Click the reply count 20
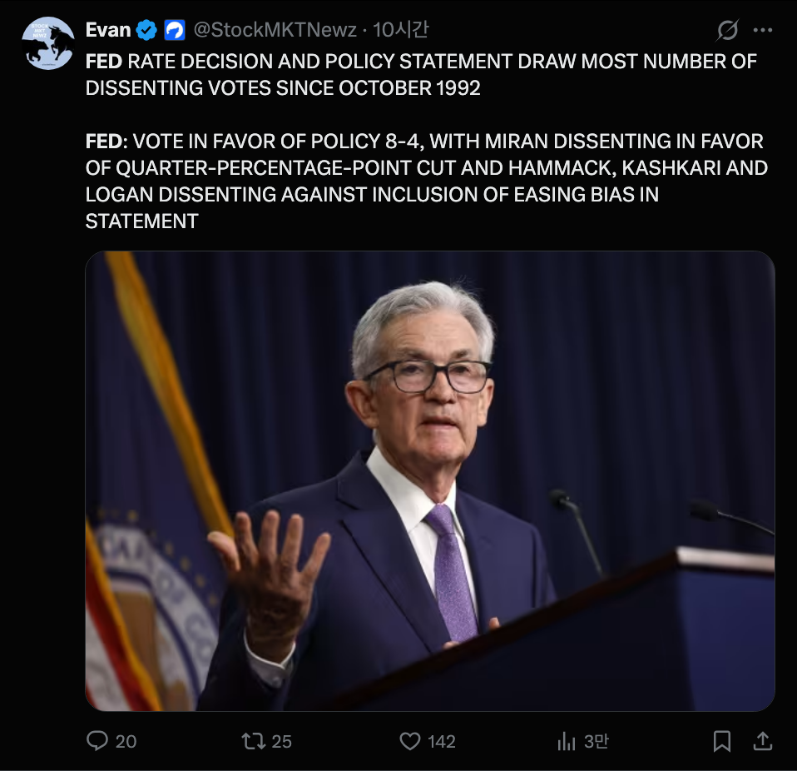Screen dimensions: 797x771 coord(126,741)
